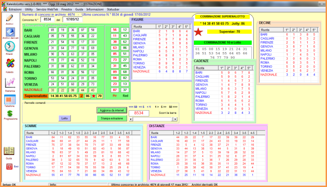Click the VENEZIA row in SOMME table
Image resolution: width=327 pixels, height=187 pixels.
pos(83,171)
